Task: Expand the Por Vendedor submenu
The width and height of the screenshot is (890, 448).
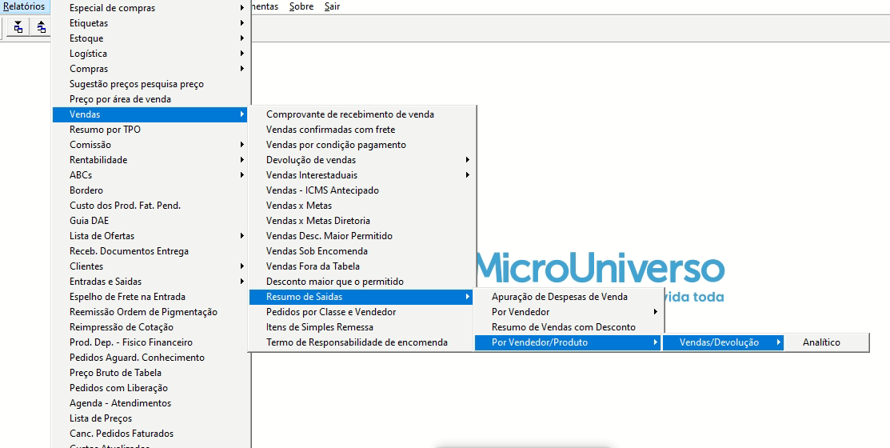Action: point(568,312)
